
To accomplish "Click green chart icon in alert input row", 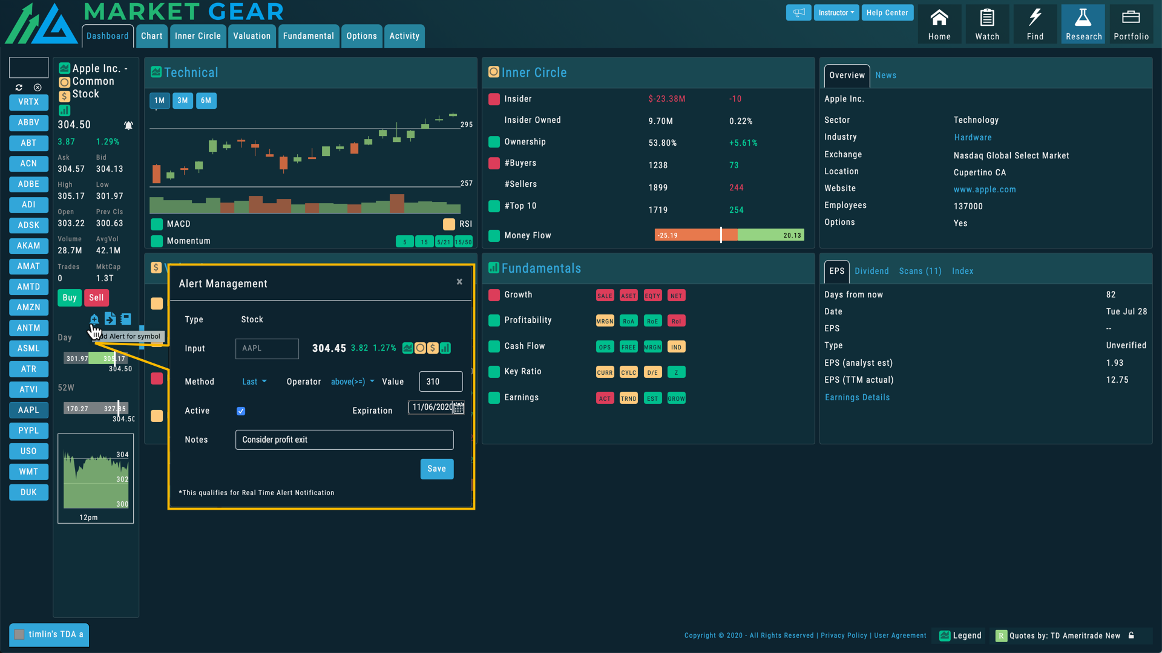I will [x=408, y=348].
